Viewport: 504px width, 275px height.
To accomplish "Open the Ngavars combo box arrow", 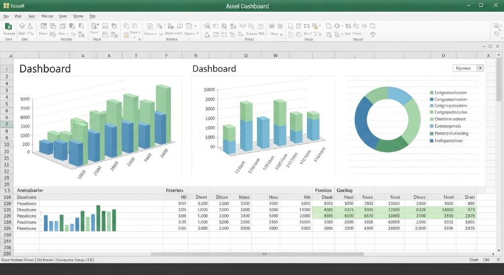I will pos(480,68).
